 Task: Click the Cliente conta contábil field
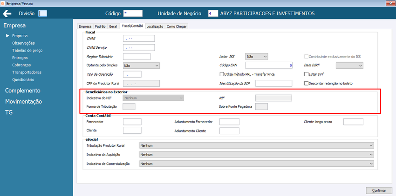(132, 131)
